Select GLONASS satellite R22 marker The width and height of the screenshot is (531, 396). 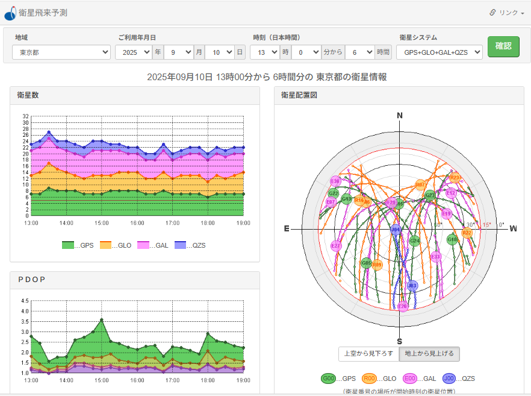click(467, 233)
